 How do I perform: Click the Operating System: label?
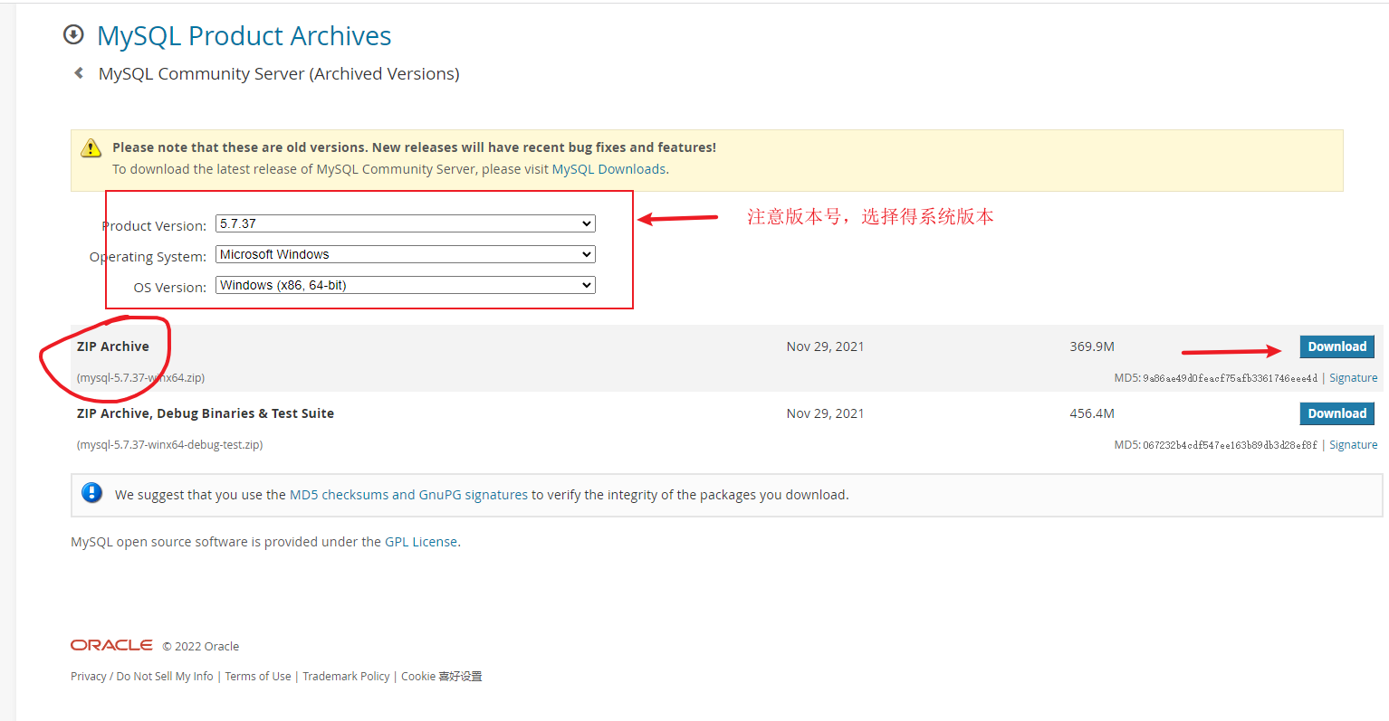(148, 257)
